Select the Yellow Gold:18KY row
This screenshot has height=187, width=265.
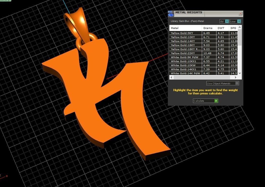point(204,45)
